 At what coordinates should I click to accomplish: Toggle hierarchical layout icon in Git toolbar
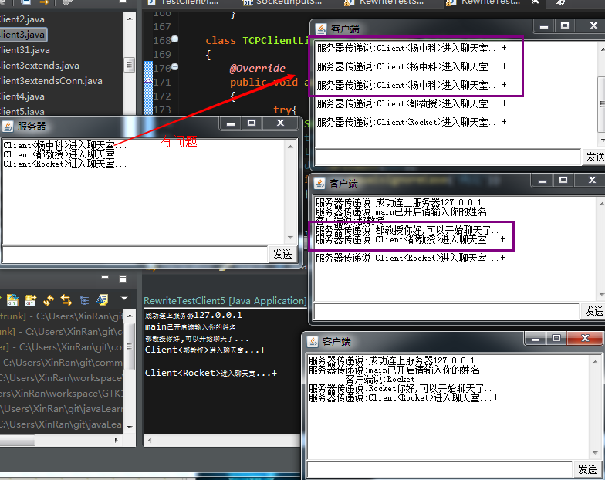click(85, 299)
